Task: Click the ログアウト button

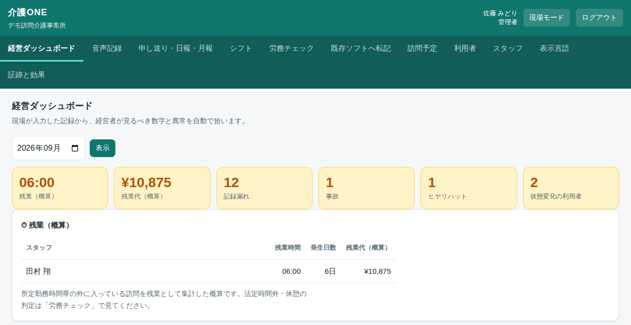Action: tap(599, 18)
